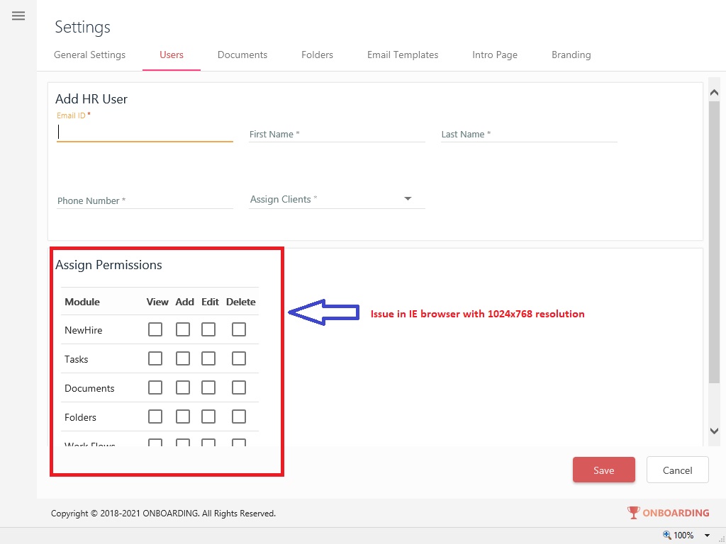Tick Edit checkbox in Folders row

208,416
